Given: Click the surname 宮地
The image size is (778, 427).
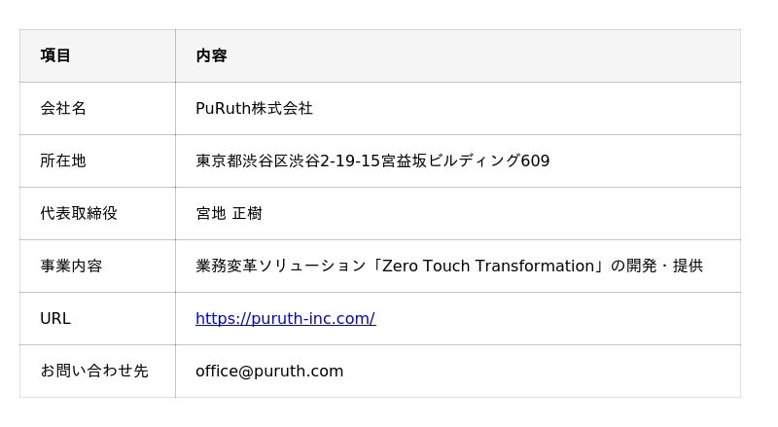Looking at the screenshot, I should pos(210,213).
